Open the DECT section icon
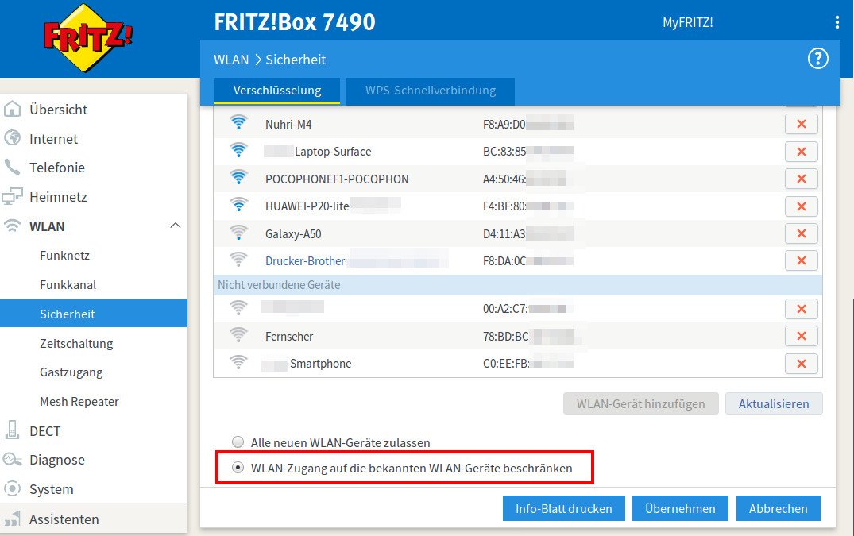Screen dimensions: 854x536 (x=12, y=430)
